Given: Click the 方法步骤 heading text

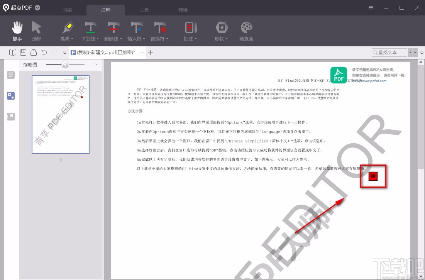Looking at the screenshot, I should 135,111.
